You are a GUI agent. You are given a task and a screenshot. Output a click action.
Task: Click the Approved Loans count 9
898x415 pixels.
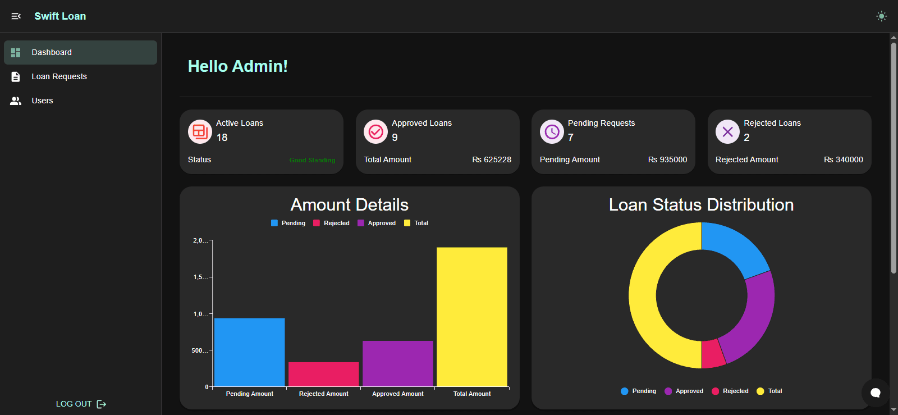395,138
